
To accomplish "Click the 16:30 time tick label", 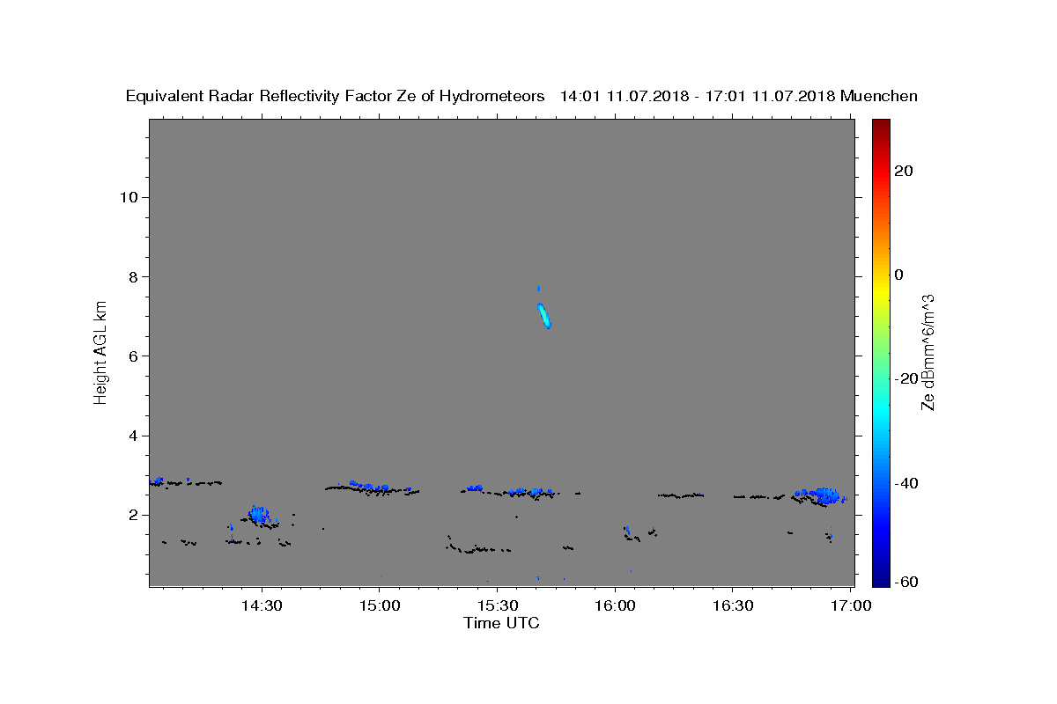I will pyautogui.click(x=732, y=605).
